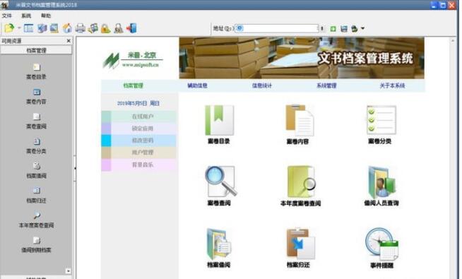
Task: Open the 文件 menu
Action: pyautogui.click(x=6, y=16)
